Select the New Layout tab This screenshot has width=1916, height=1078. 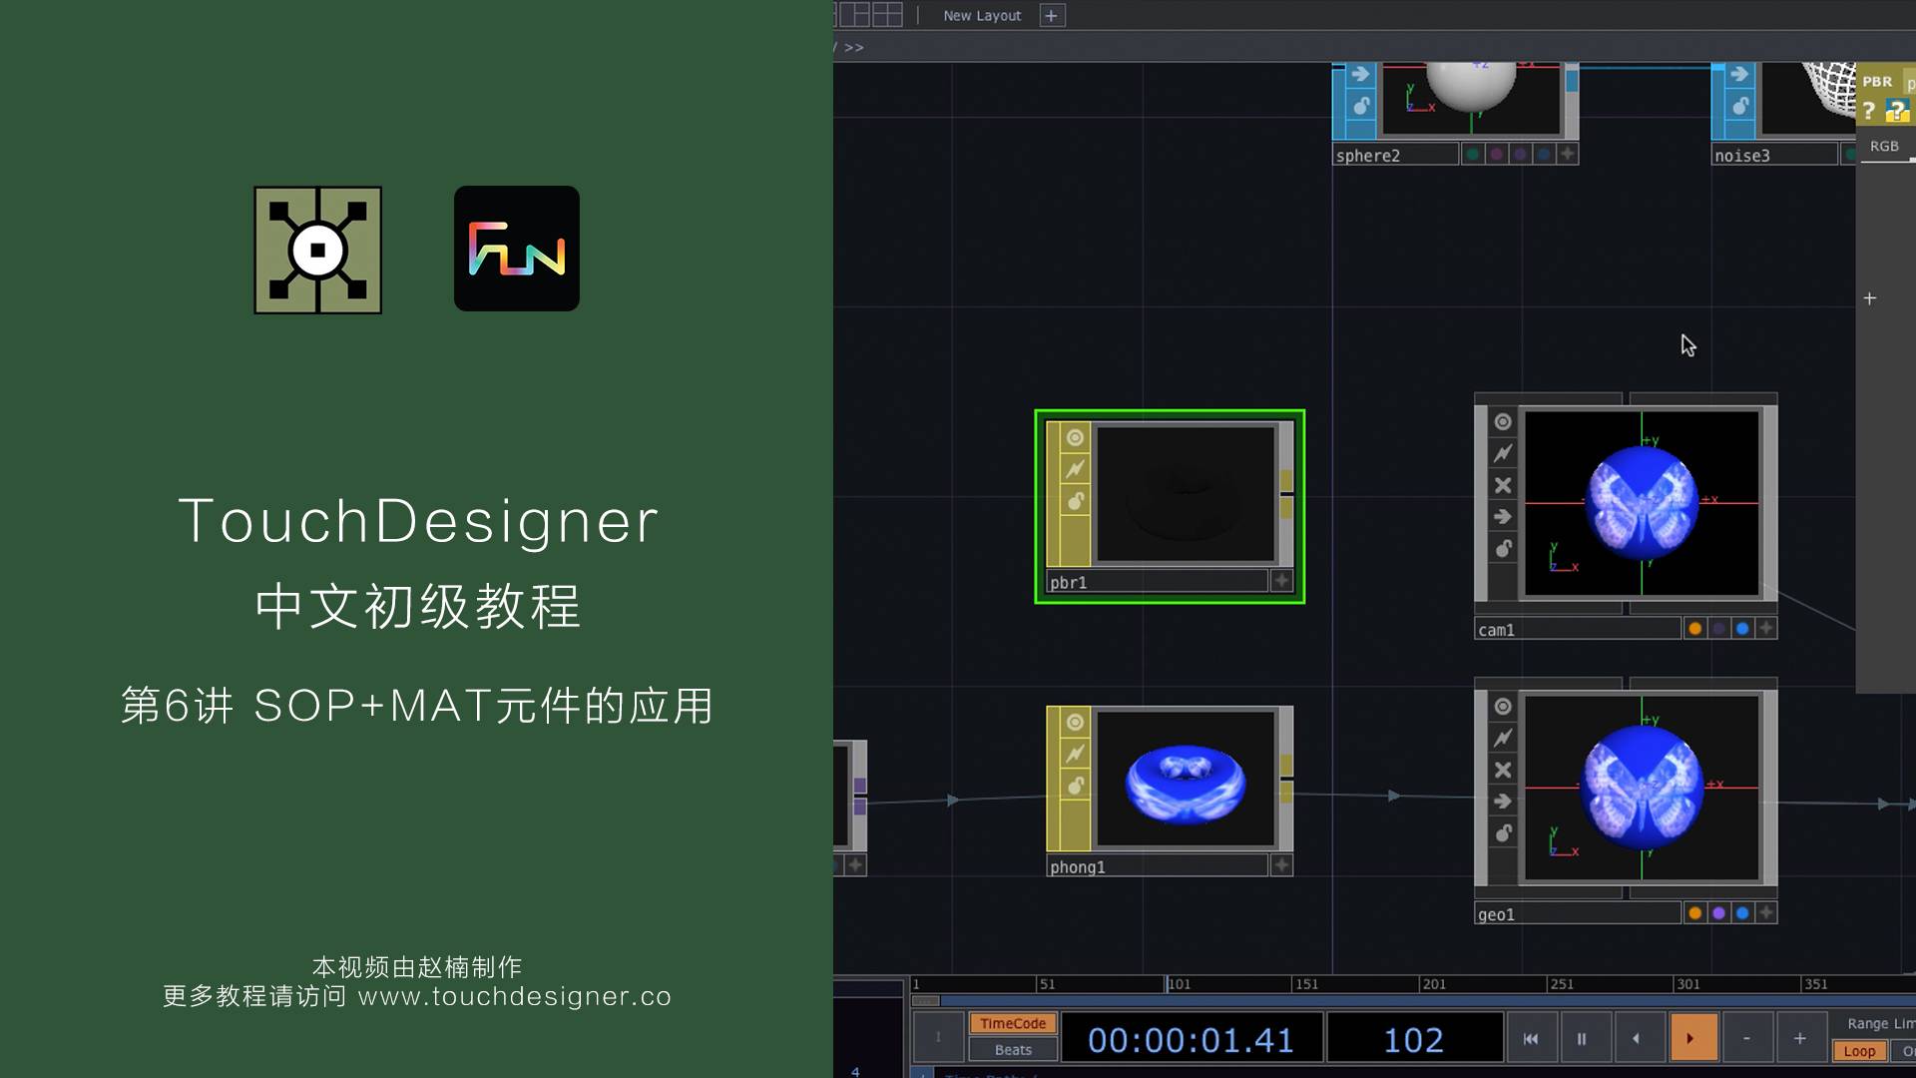[982, 16]
